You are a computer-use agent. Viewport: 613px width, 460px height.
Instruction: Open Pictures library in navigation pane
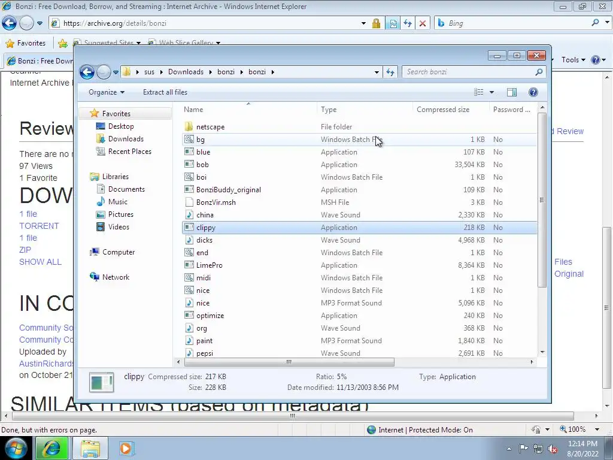(120, 214)
